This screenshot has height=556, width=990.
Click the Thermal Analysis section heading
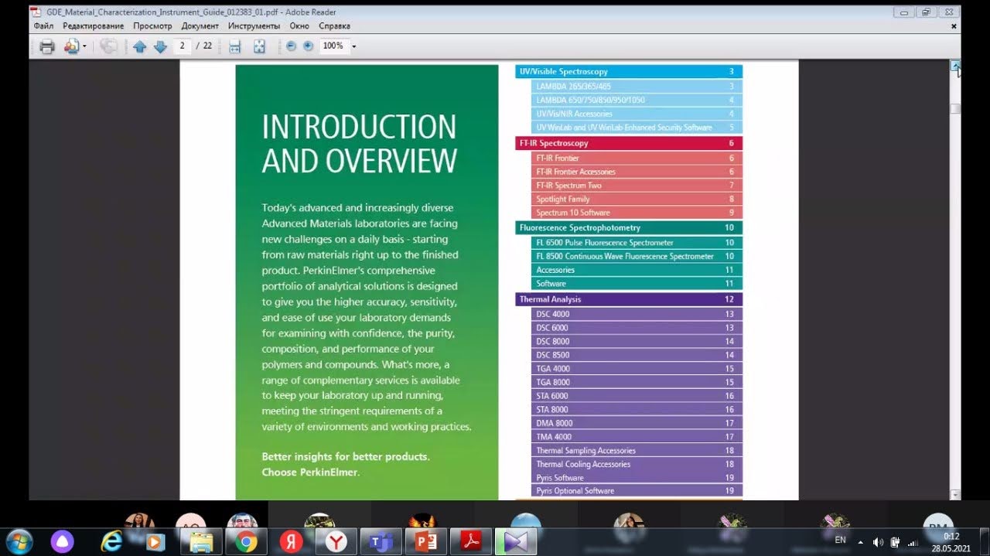click(550, 299)
